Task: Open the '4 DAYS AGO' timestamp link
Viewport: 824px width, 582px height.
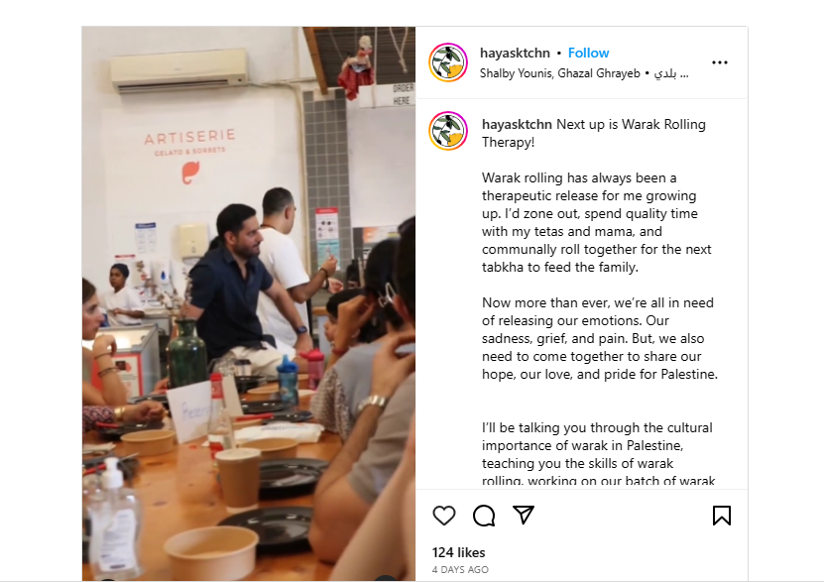Action: pos(460,570)
